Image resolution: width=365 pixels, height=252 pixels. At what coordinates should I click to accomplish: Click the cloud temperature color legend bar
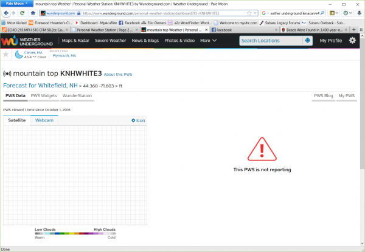tap(75, 233)
